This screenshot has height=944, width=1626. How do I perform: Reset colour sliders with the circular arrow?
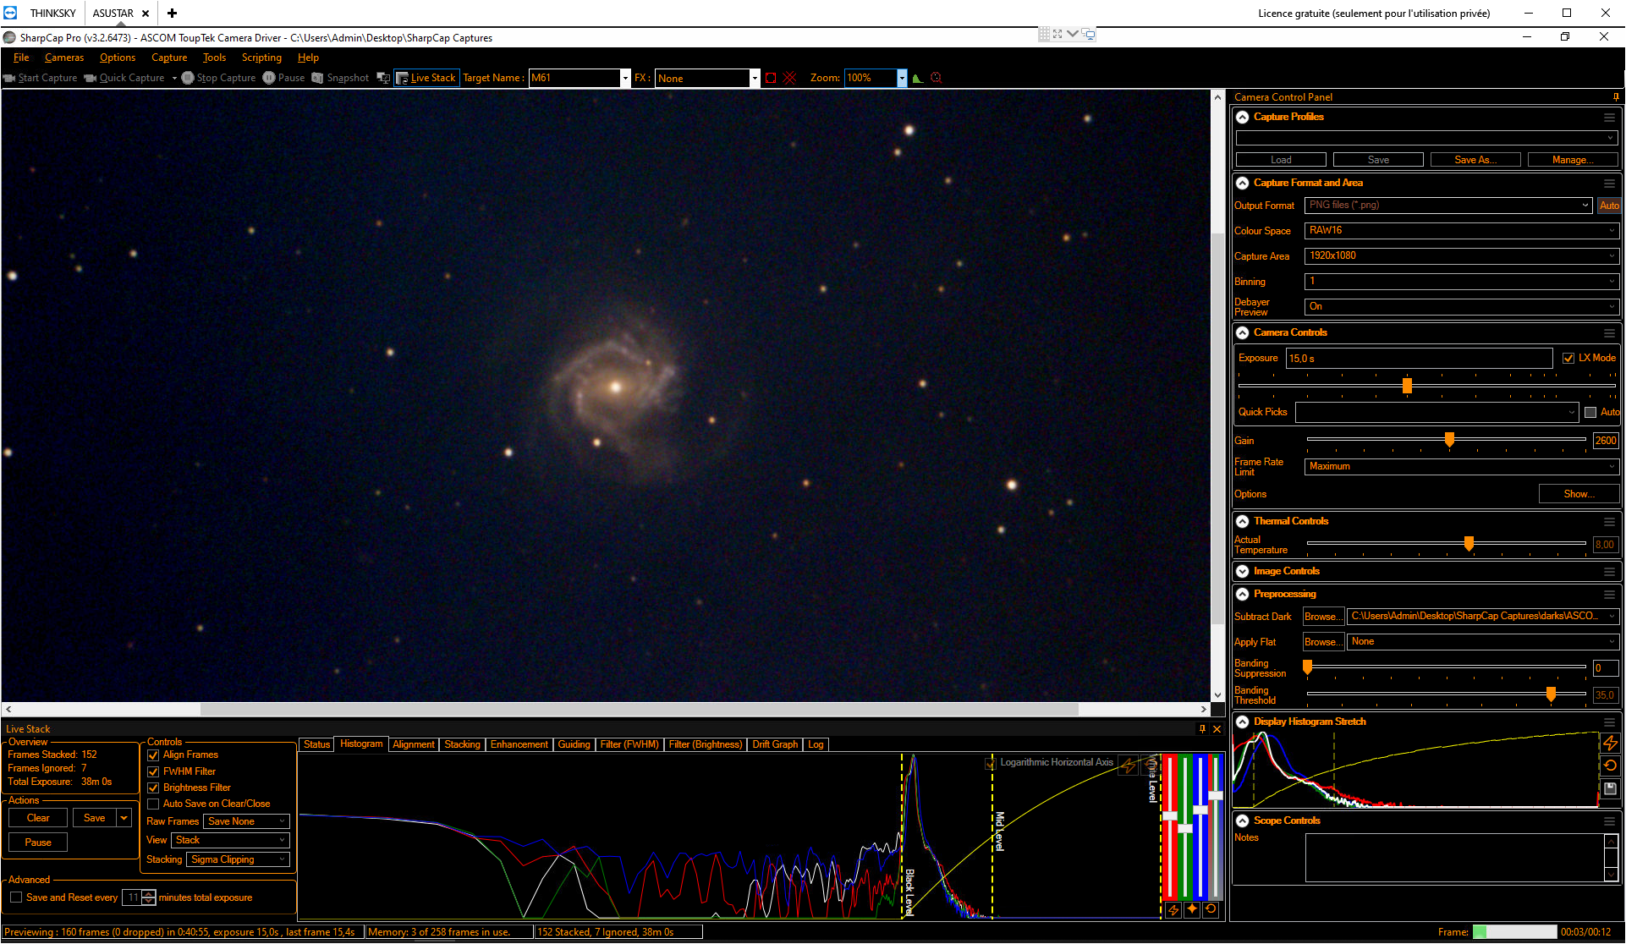click(1211, 909)
